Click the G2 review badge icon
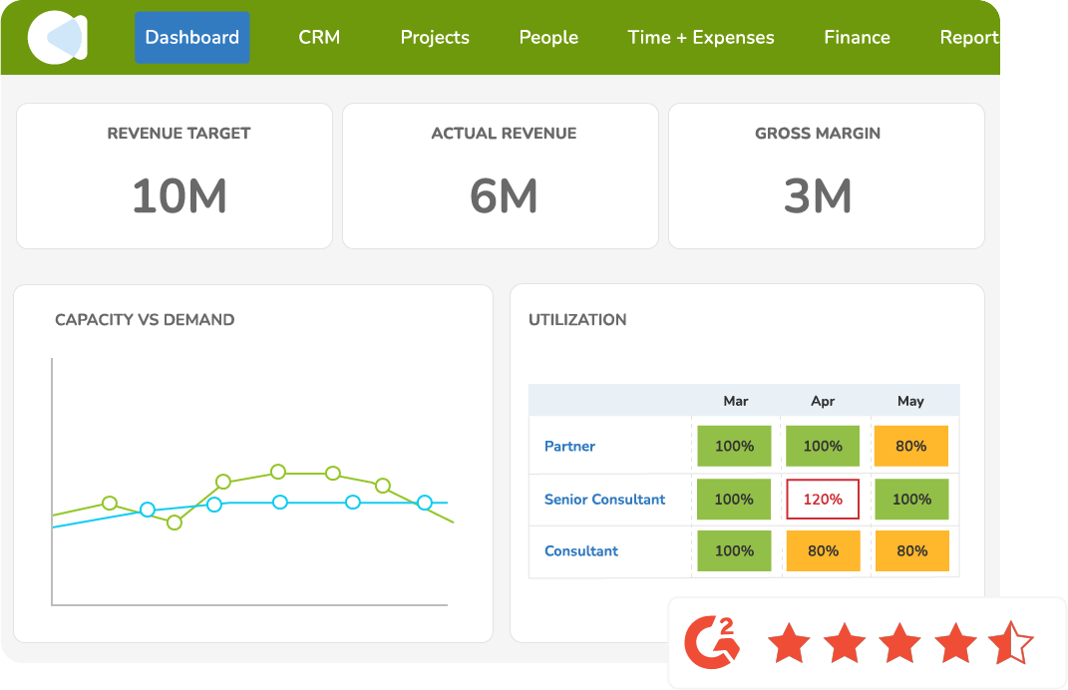This screenshot has height=690, width=1068. click(x=710, y=642)
